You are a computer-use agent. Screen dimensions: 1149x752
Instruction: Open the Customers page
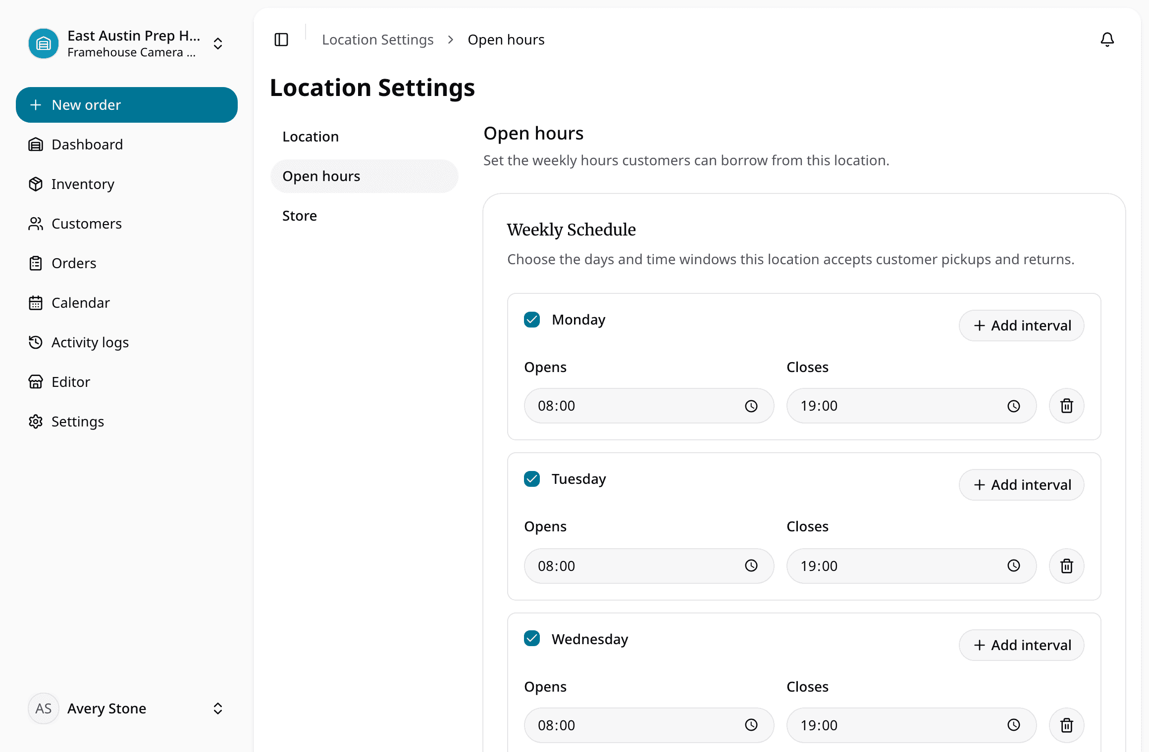coord(127,224)
